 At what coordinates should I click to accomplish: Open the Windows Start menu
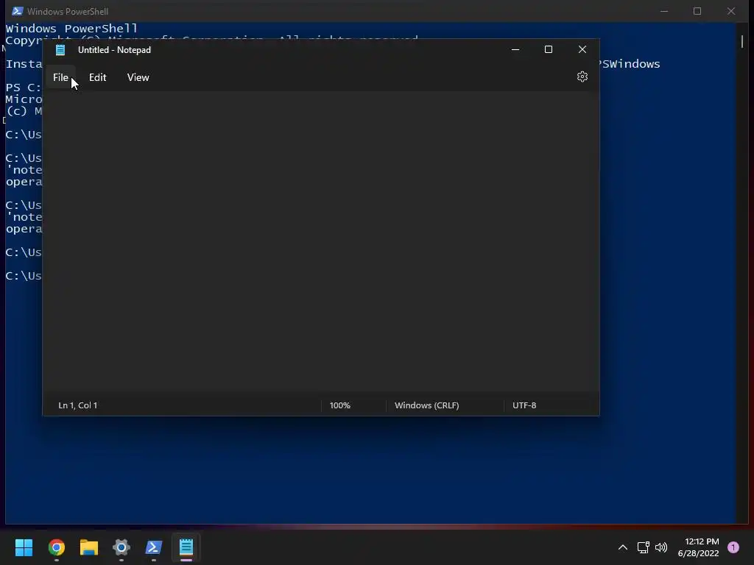(24, 547)
